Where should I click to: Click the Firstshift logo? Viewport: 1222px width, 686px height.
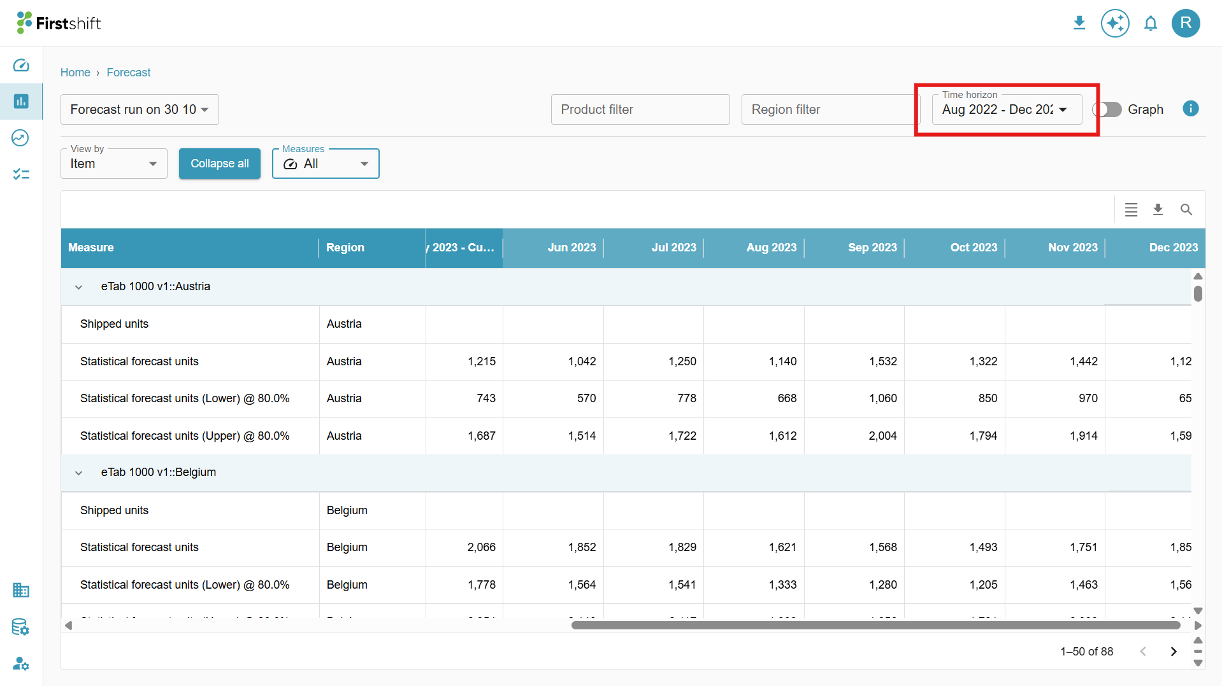(x=59, y=23)
